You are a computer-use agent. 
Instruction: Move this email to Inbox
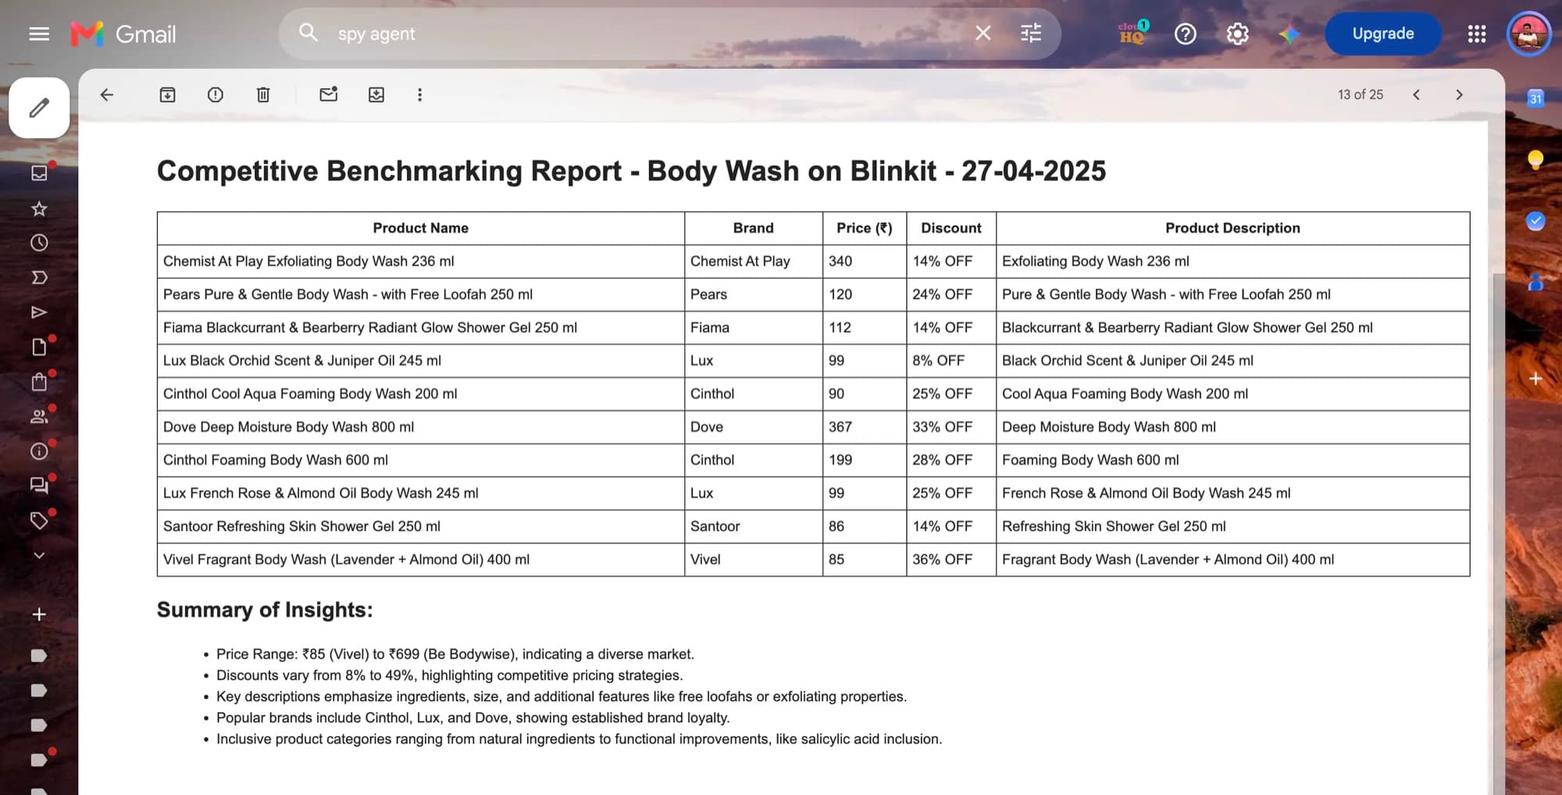click(x=376, y=94)
